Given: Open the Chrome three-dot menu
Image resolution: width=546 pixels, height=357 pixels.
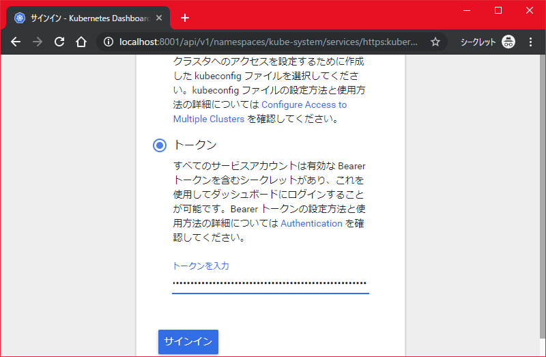Looking at the screenshot, I should (530, 42).
